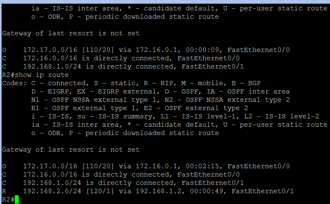
Task: Click the 'Codes: C - connected' legend line
Action: pos(131,83)
